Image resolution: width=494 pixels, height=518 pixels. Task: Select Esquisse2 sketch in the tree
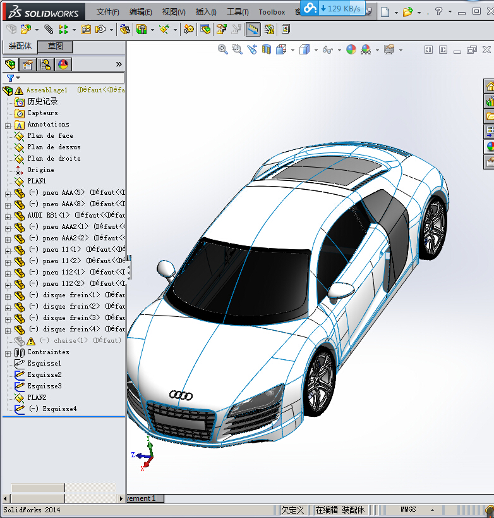coord(44,374)
